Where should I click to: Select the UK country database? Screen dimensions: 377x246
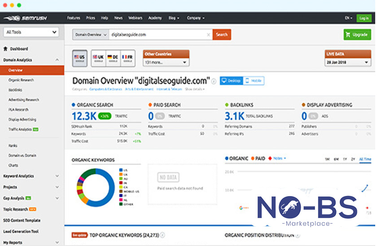click(x=98, y=58)
